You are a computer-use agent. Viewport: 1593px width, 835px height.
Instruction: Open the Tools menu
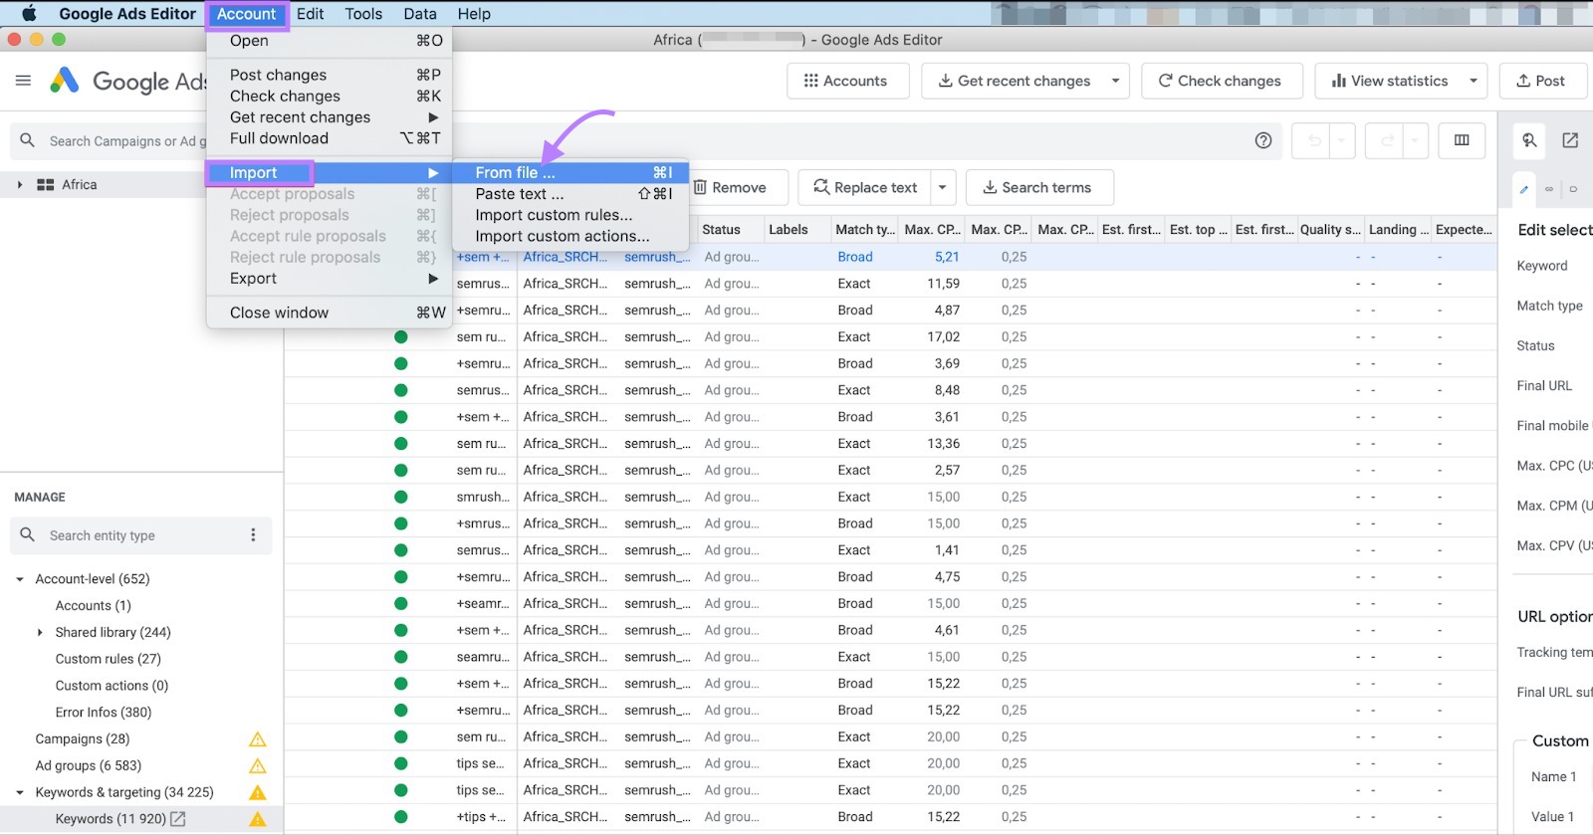point(363,14)
